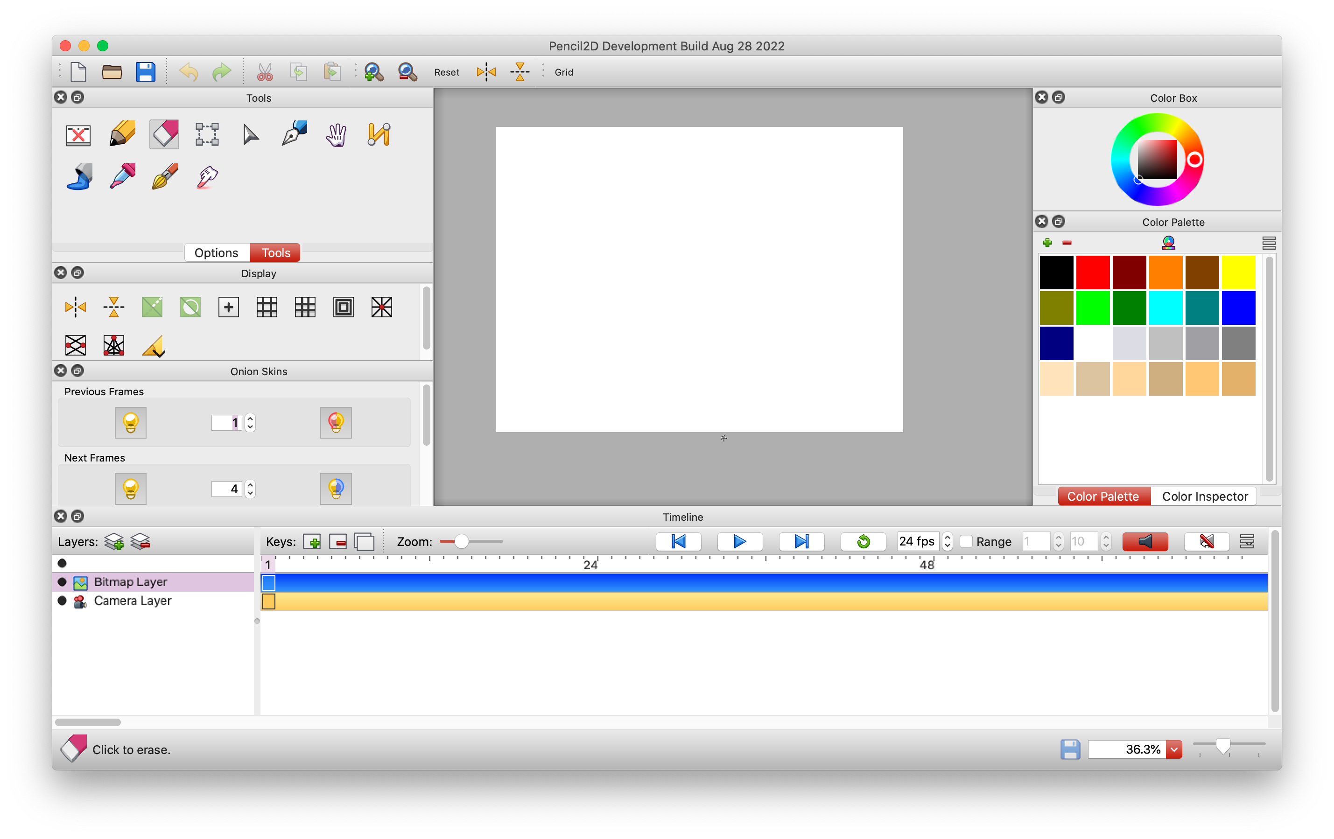This screenshot has height=839, width=1334.
Task: Add a new layer in the timeline
Action: (114, 541)
